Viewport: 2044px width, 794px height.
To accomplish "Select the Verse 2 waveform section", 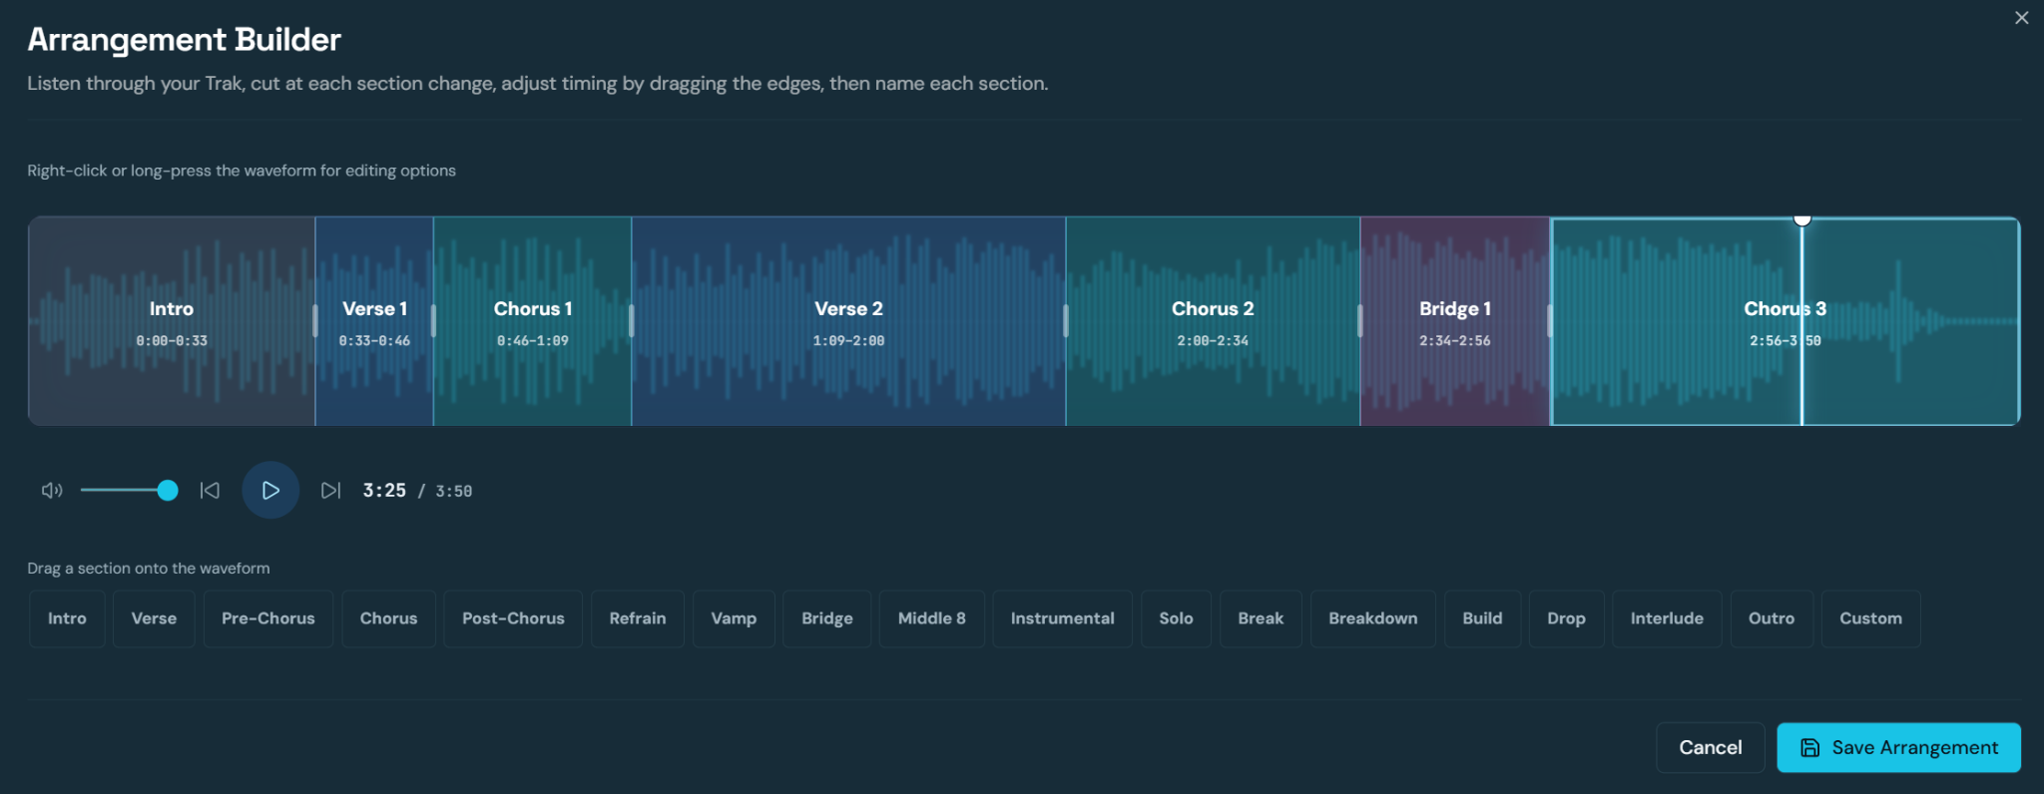I will 848,321.
